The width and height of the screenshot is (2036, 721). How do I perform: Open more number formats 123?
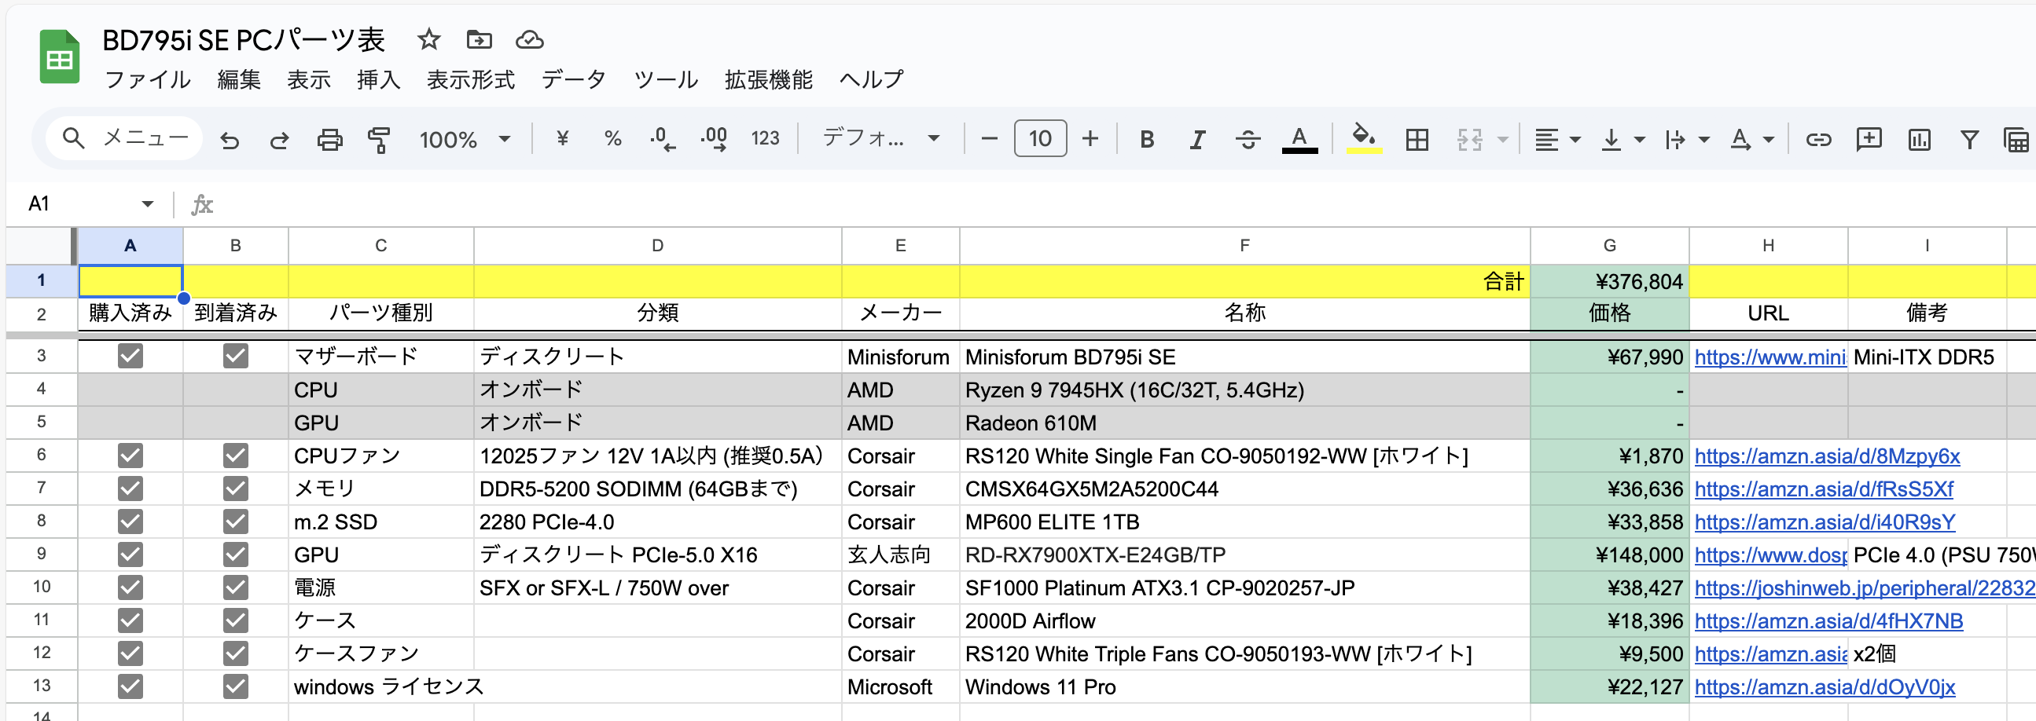coord(764,139)
